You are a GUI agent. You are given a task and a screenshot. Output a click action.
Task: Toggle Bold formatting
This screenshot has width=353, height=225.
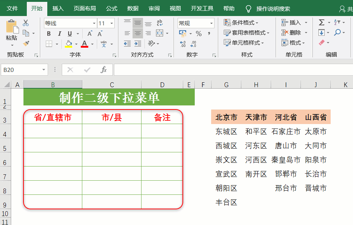point(49,34)
